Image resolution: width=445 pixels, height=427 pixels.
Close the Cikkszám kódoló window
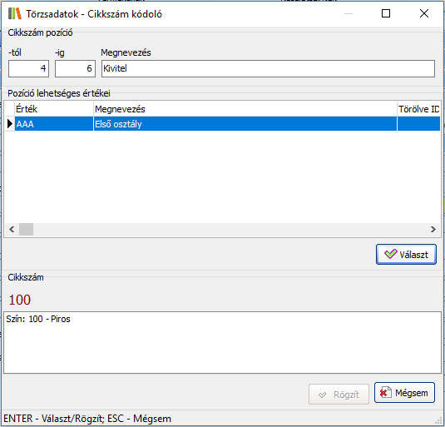[424, 13]
